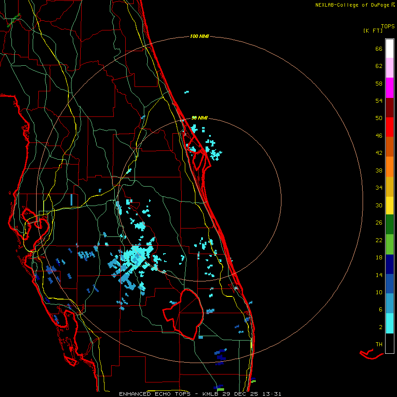Click the magenta legend swatch

coord(390,88)
